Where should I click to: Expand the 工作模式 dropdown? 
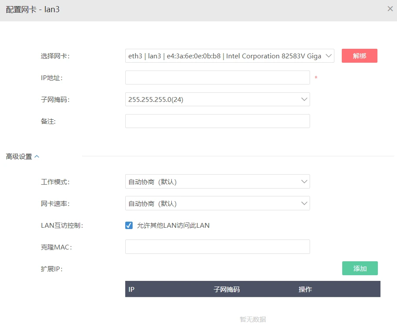[217, 182]
